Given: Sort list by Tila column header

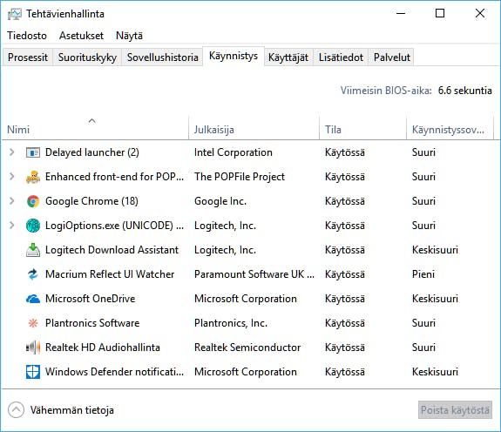Looking at the screenshot, I should coord(362,130).
